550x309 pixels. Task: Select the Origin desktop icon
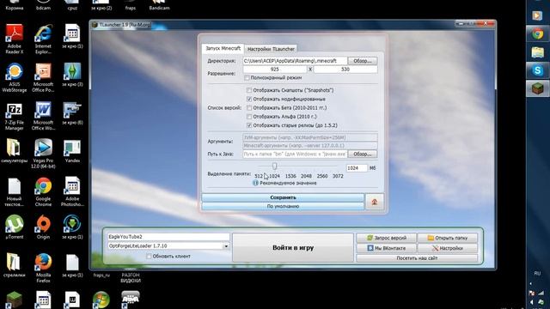pyautogui.click(x=43, y=227)
